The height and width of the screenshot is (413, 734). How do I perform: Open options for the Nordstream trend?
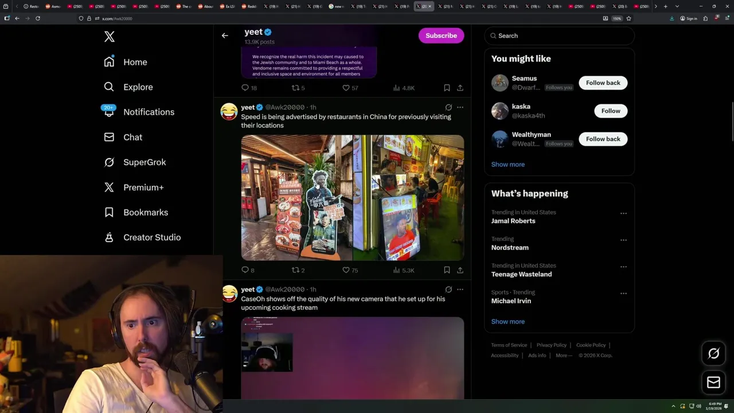623,240
